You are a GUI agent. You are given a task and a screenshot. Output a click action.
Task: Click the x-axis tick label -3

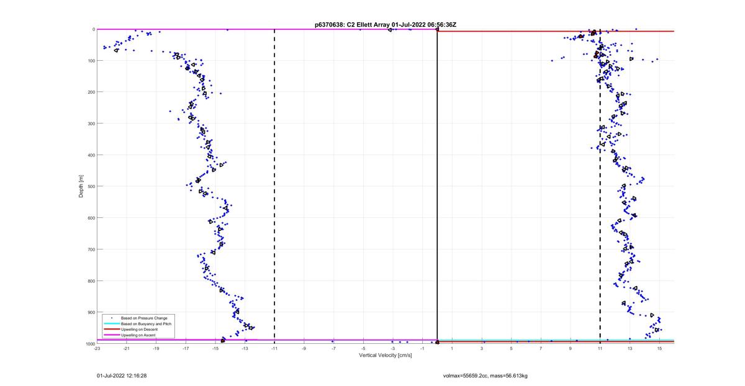coord(393,348)
